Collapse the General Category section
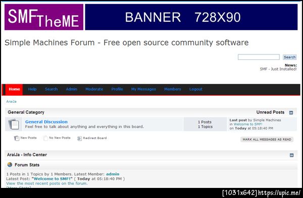The height and width of the screenshot is (198, 303). tap(291, 112)
